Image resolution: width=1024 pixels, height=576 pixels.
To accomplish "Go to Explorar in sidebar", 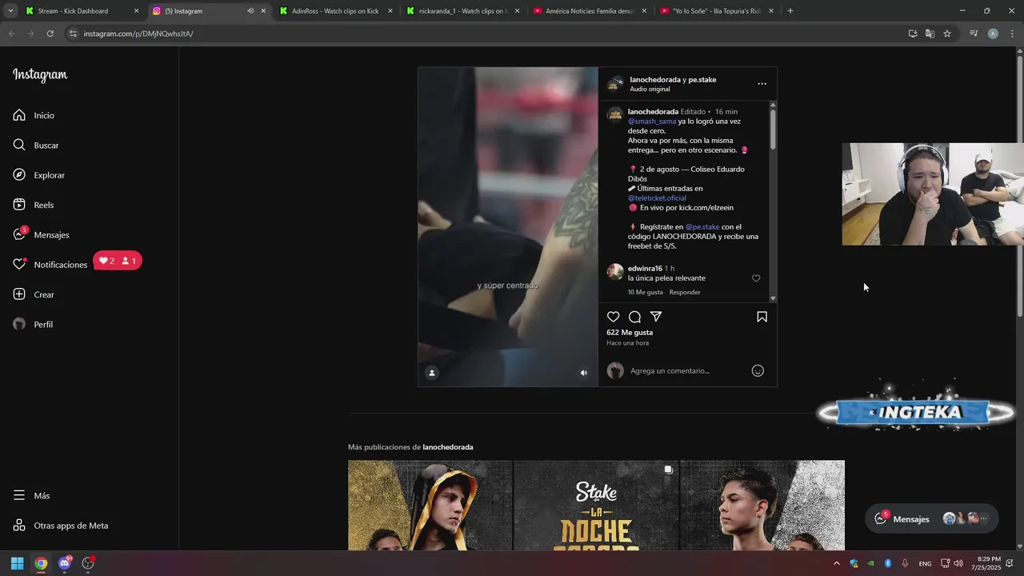I will click(x=39, y=175).
